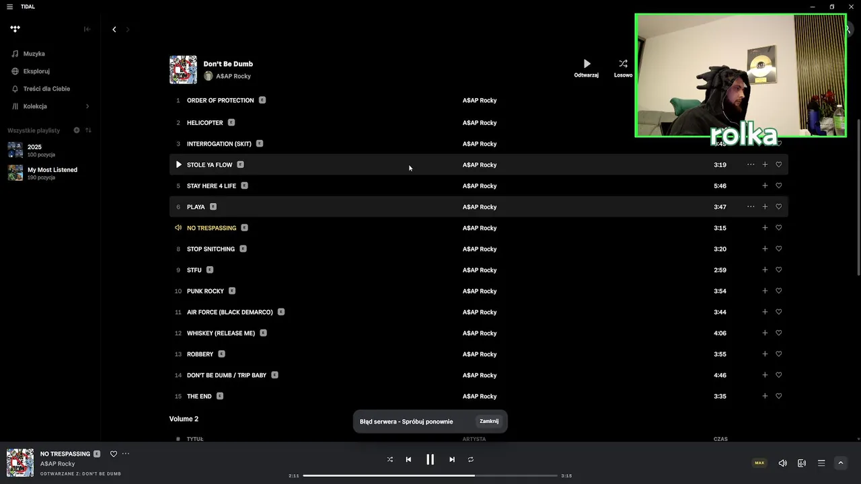This screenshot has height=484, width=861.
Task: Open more options for PLAYA track
Action: click(751, 207)
